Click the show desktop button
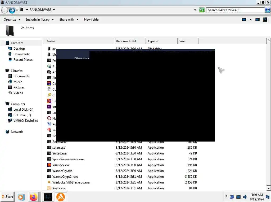 (268, 197)
